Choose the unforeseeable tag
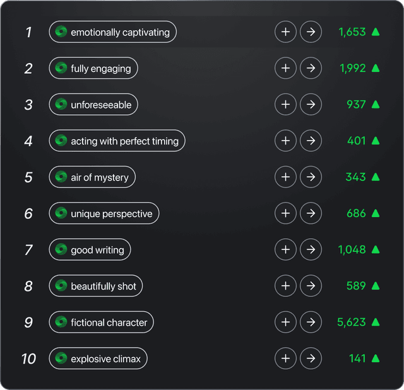This screenshot has height=390, width=404. (93, 104)
